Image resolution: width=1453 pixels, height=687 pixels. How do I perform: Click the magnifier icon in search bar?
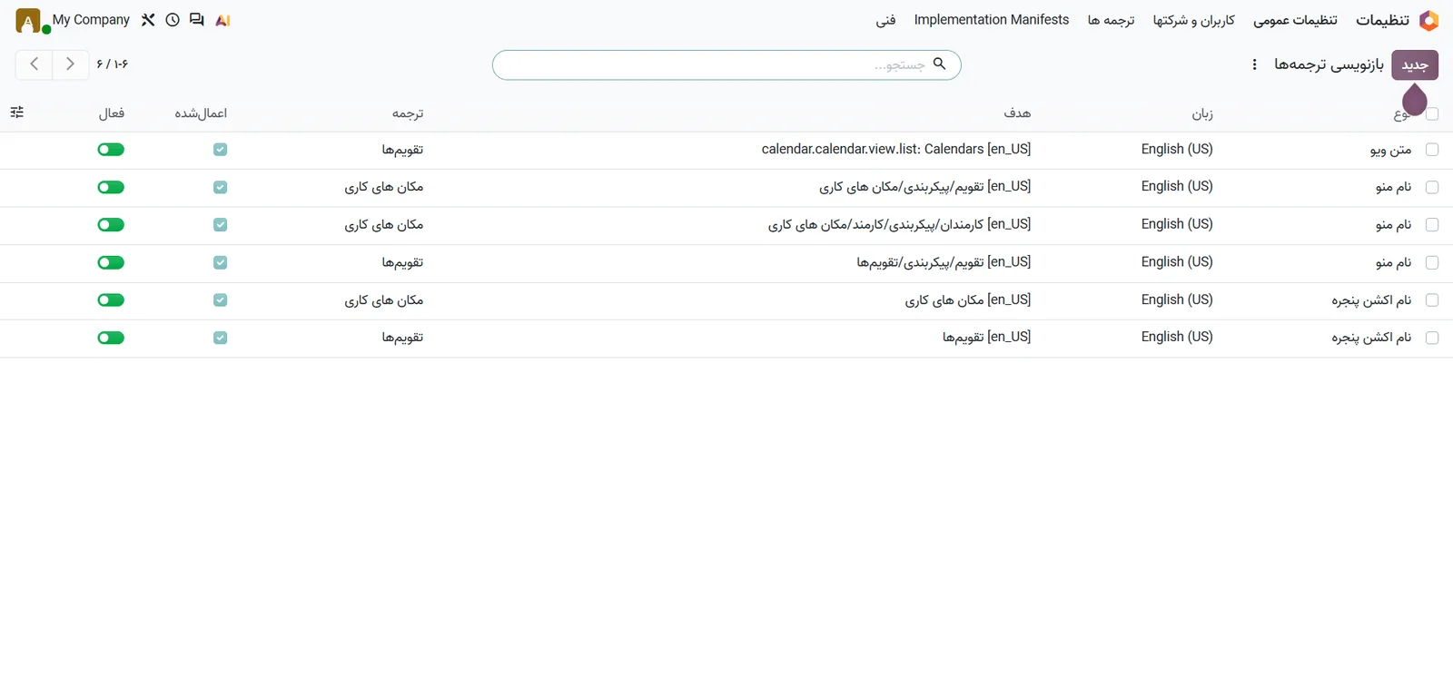click(940, 64)
